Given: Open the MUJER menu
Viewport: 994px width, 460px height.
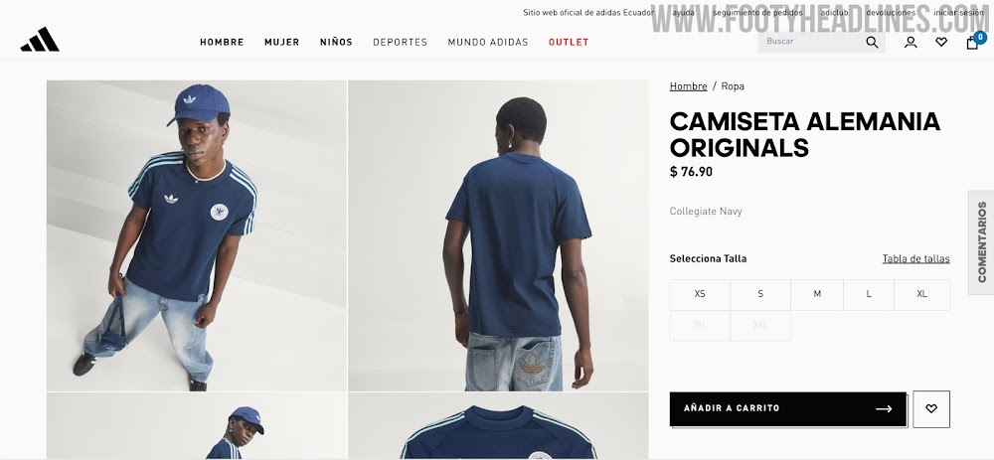Looking at the screenshot, I should tap(282, 43).
